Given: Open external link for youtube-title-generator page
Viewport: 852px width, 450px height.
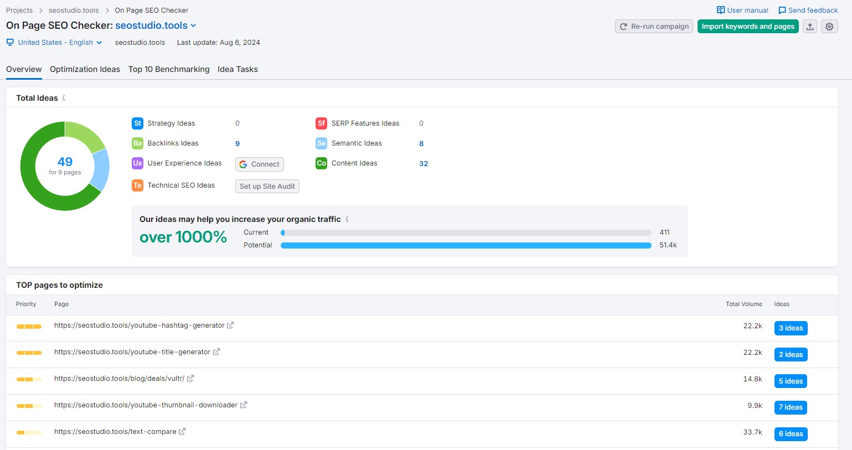Looking at the screenshot, I should click(x=216, y=352).
